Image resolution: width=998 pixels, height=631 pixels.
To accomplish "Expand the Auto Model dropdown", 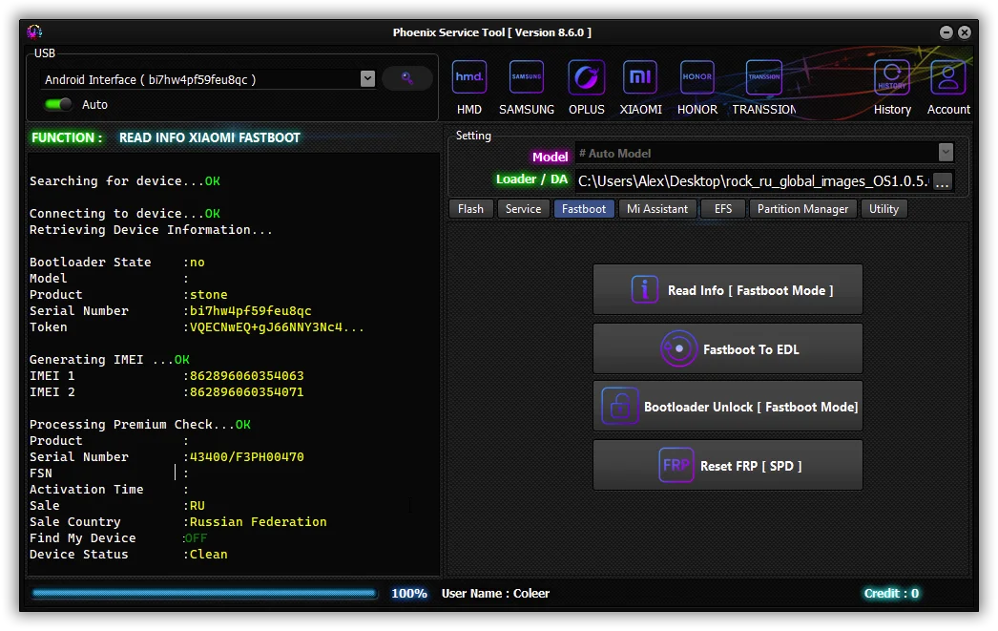I will coord(946,153).
